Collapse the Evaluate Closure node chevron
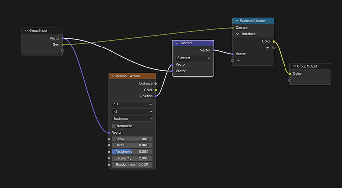 (x=237, y=21)
